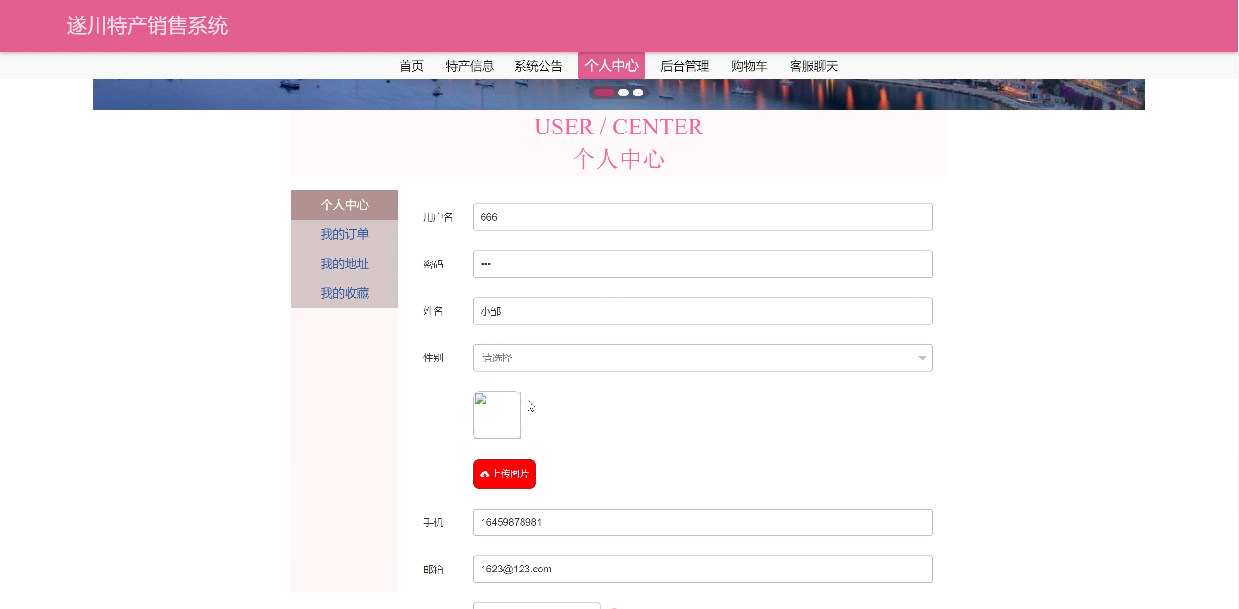This screenshot has width=1239, height=609.
Task: Switch to the second carousel slide dot
Action: 623,93
